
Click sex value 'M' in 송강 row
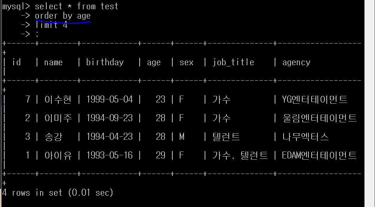(x=182, y=137)
